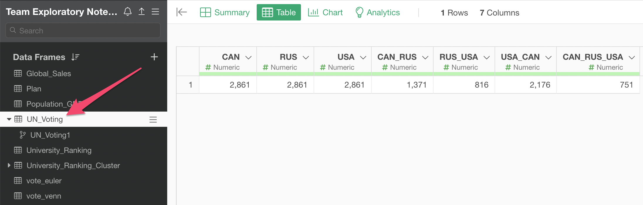Select the UN_Voting1 branch item
This screenshot has width=643, height=205.
pos(50,135)
